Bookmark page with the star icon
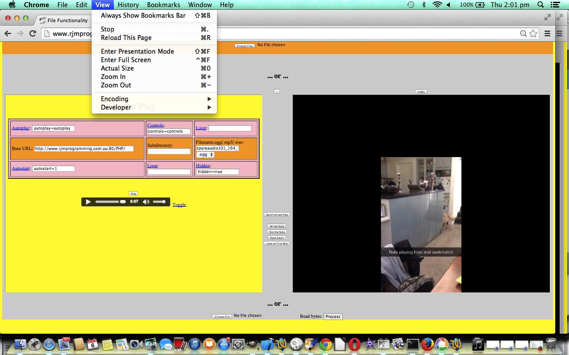The width and height of the screenshot is (569, 355). coord(533,33)
